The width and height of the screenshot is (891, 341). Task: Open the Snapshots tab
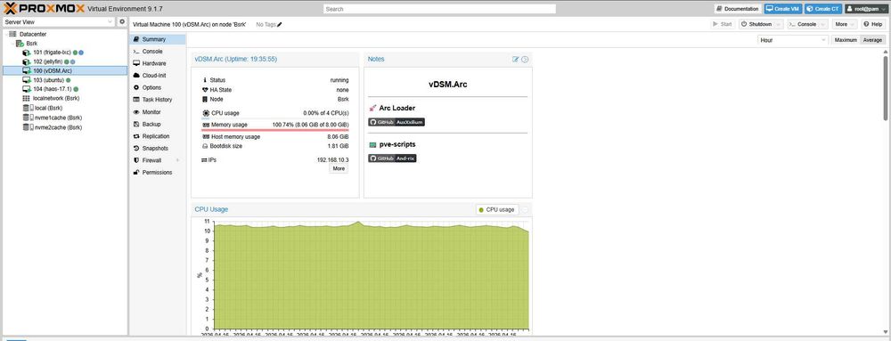[x=158, y=148]
